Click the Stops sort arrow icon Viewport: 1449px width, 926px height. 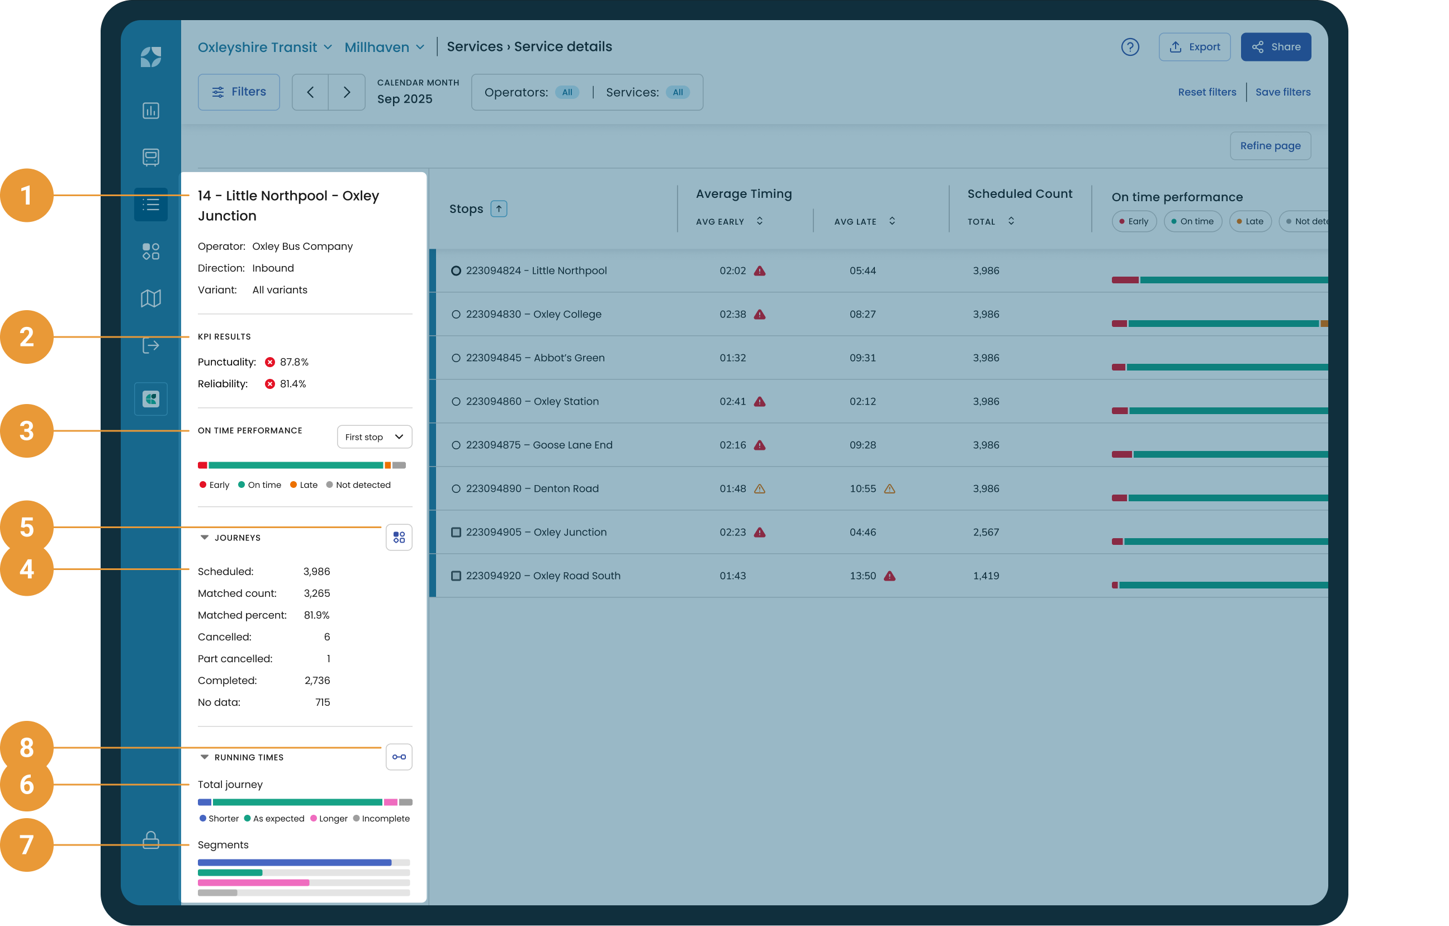(x=498, y=209)
